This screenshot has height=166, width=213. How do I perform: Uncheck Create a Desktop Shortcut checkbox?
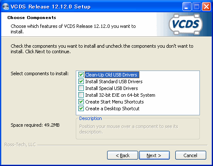(x=81, y=109)
